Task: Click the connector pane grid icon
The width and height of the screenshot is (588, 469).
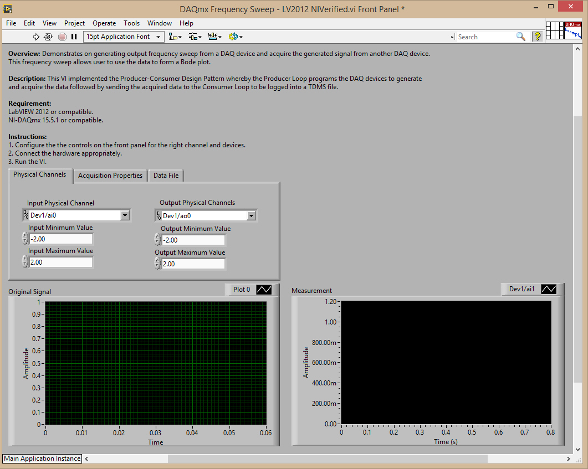Action: click(x=555, y=30)
